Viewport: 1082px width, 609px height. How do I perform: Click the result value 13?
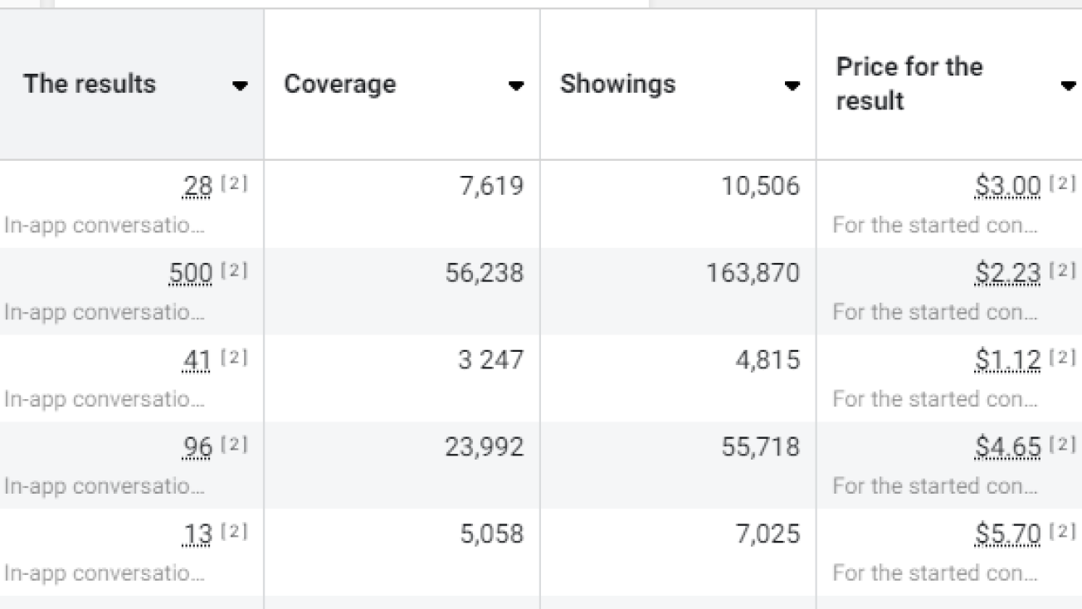[x=197, y=534]
